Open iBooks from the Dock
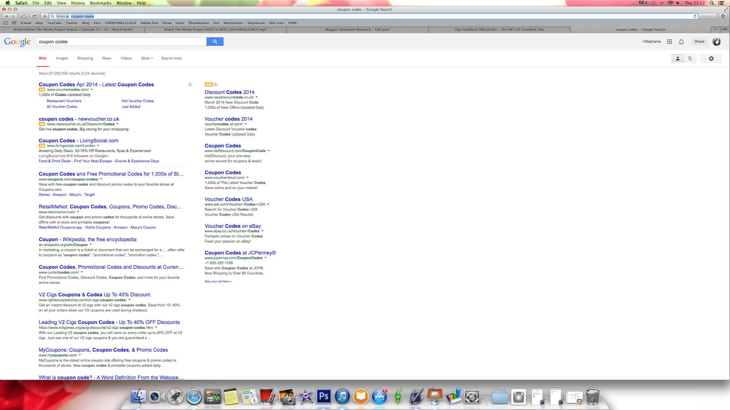This screenshot has height=410, width=730. point(360,396)
